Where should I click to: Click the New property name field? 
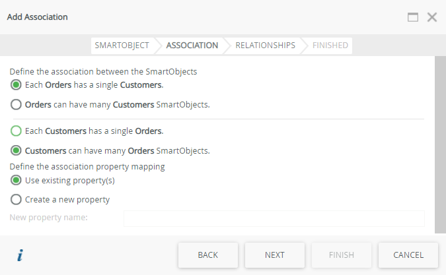pyautogui.click(x=274, y=218)
